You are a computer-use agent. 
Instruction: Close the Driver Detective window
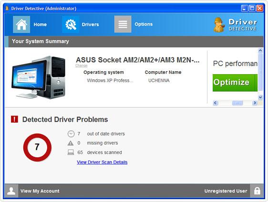[260, 8]
